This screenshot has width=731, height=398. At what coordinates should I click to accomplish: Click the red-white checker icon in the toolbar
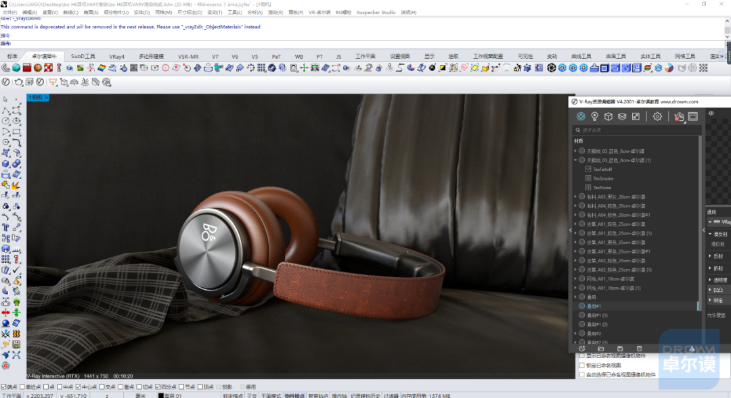(49, 68)
